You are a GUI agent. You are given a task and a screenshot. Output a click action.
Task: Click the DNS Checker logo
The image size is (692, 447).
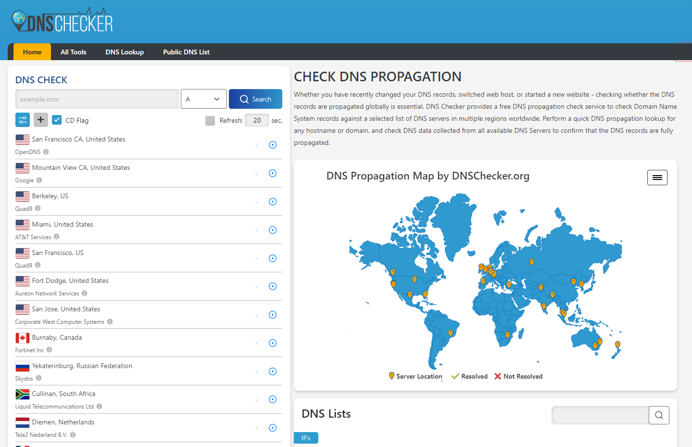[x=62, y=21]
